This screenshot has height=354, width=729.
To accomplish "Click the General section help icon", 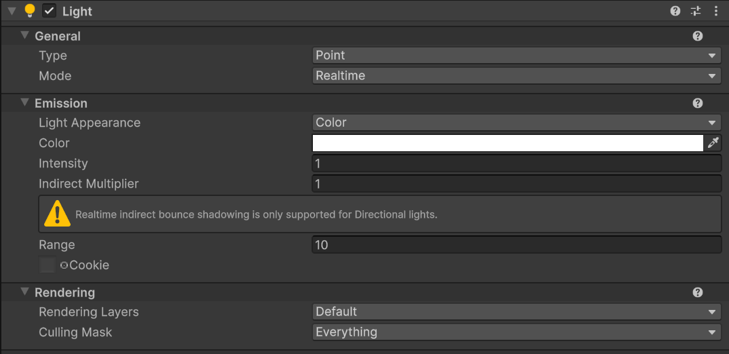I will click(697, 36).
